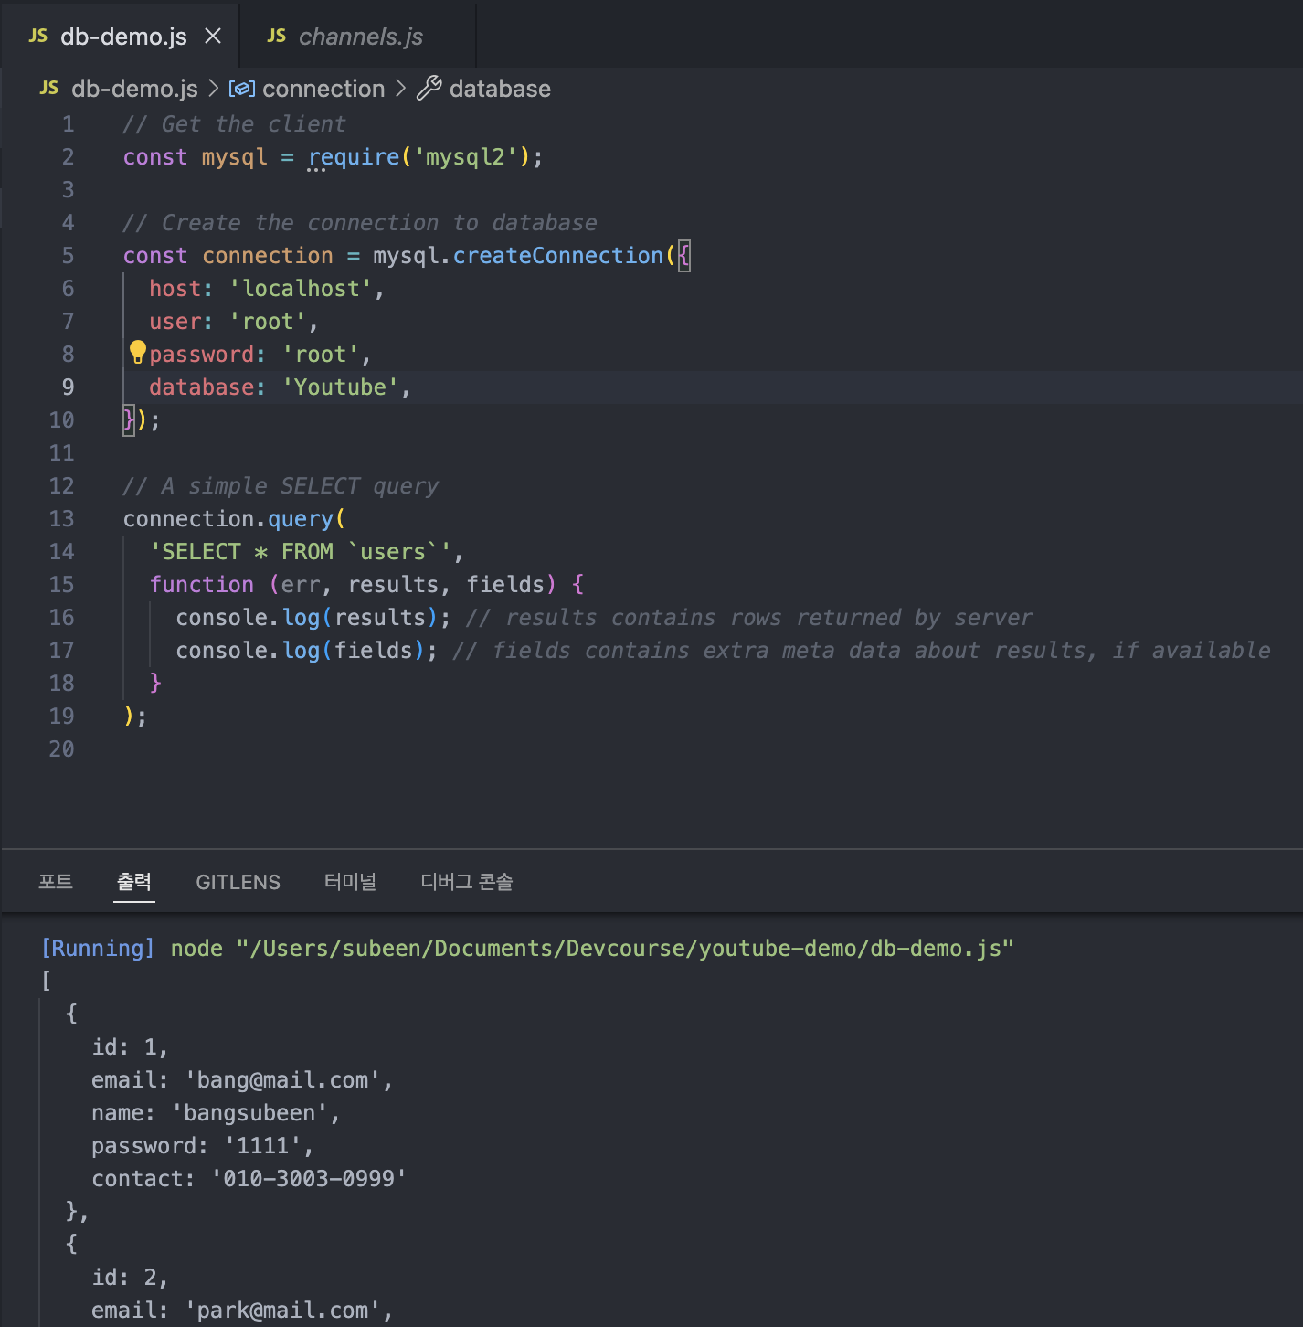
Task: Click the function keyword on line 15
Action: click(x=201, y=585)
